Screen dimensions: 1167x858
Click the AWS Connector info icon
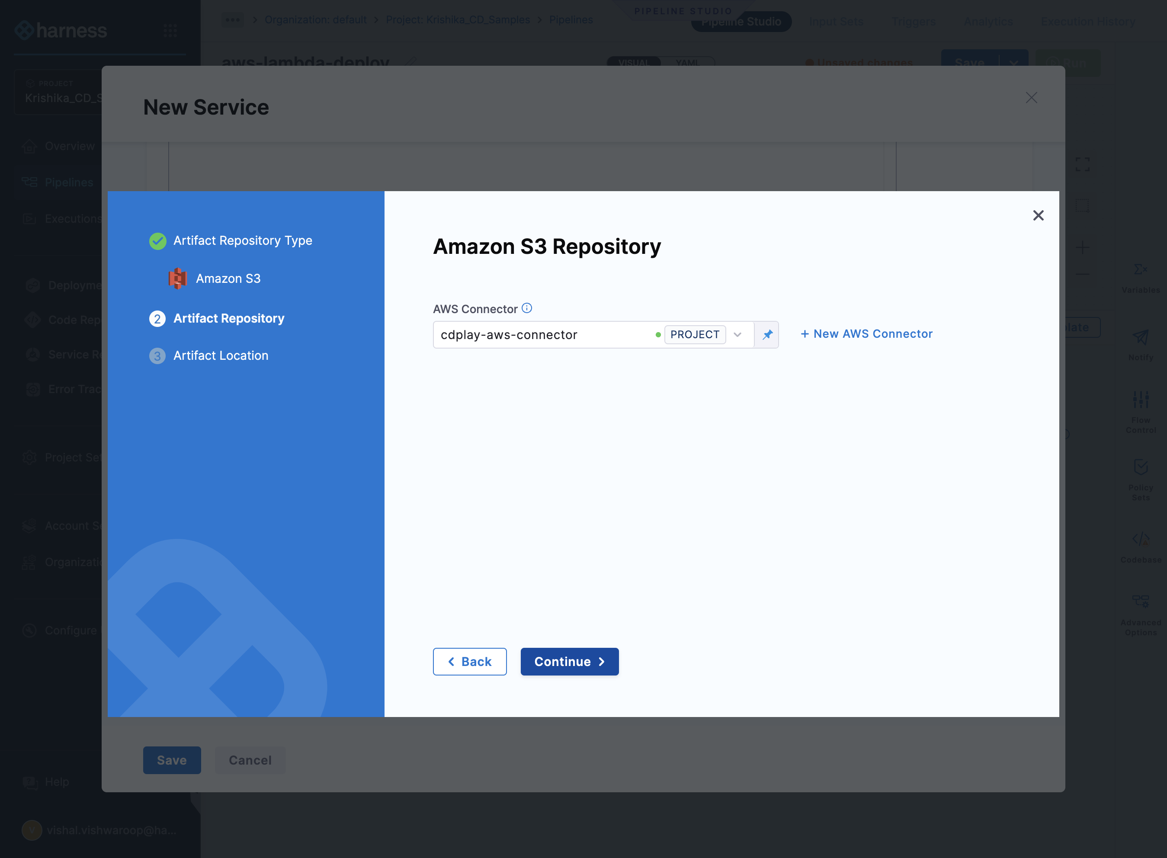[527, 308]
